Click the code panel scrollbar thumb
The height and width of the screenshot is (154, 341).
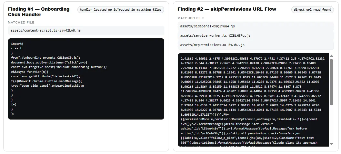[331, 82]
